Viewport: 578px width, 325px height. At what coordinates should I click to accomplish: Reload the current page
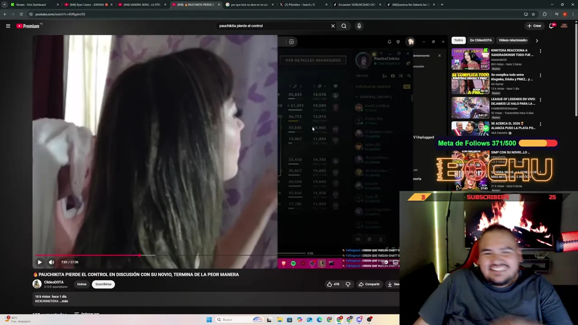tap(21, 14)
